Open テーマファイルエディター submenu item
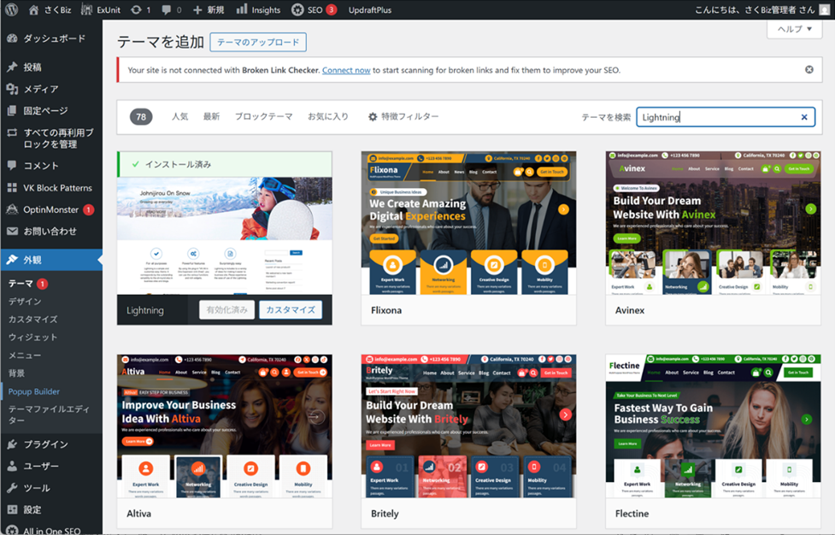Image resolution: width=835 pixels, height=535 pixels. pos(49,414)
